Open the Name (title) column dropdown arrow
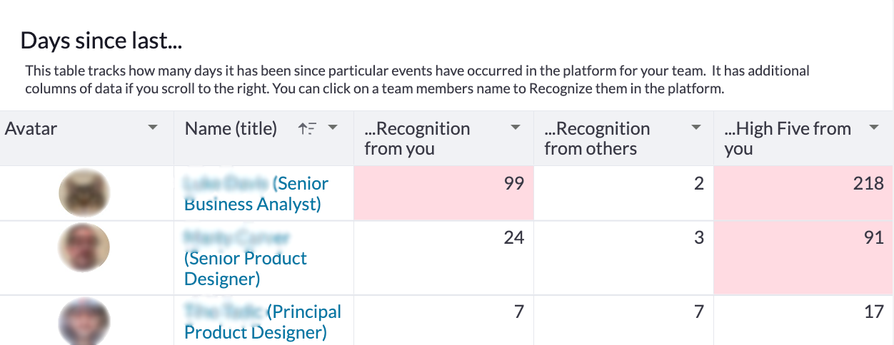 pyautogui.click(x=332, y=128)
